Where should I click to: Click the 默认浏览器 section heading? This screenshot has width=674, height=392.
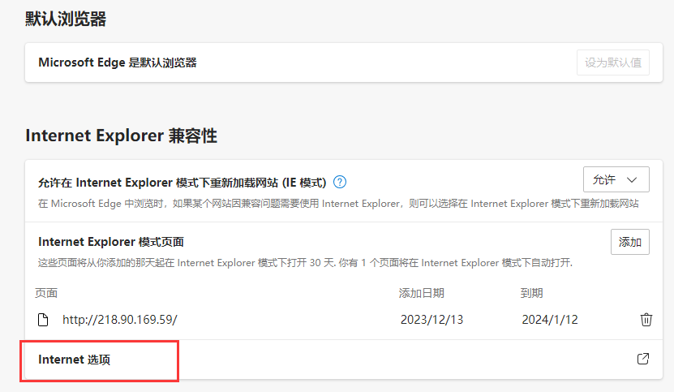[x=66, y=19]
